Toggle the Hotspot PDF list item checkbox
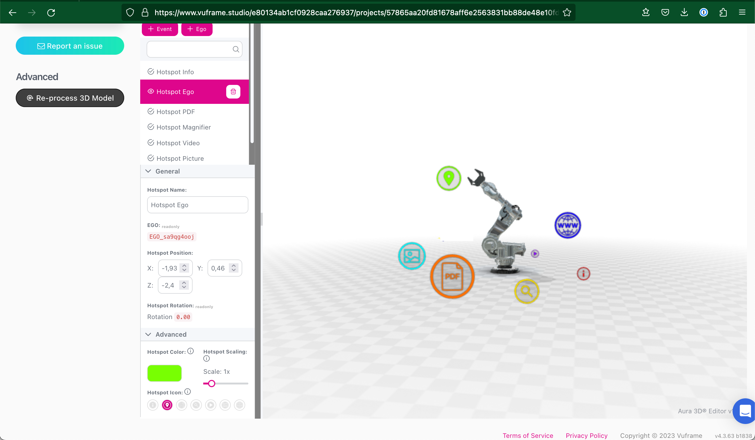 point(151,111)
